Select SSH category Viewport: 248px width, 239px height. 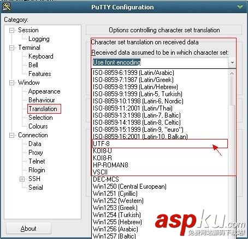point(34,179)
